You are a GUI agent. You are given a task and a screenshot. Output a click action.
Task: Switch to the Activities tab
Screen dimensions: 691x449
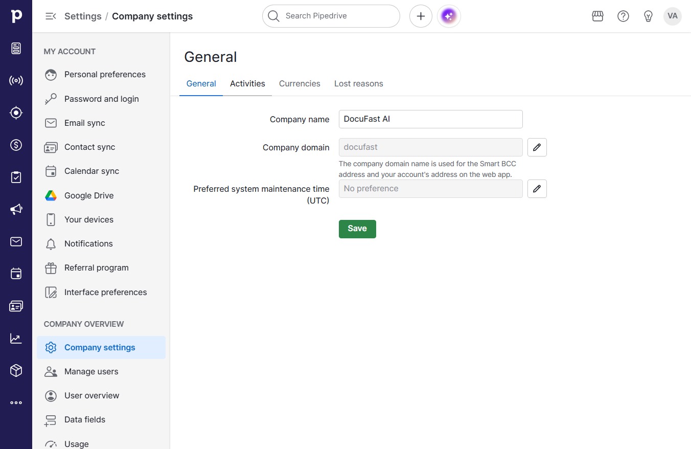click(247, 84)
